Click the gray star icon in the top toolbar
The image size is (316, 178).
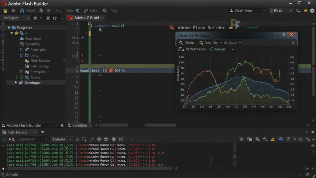(13, 11)
